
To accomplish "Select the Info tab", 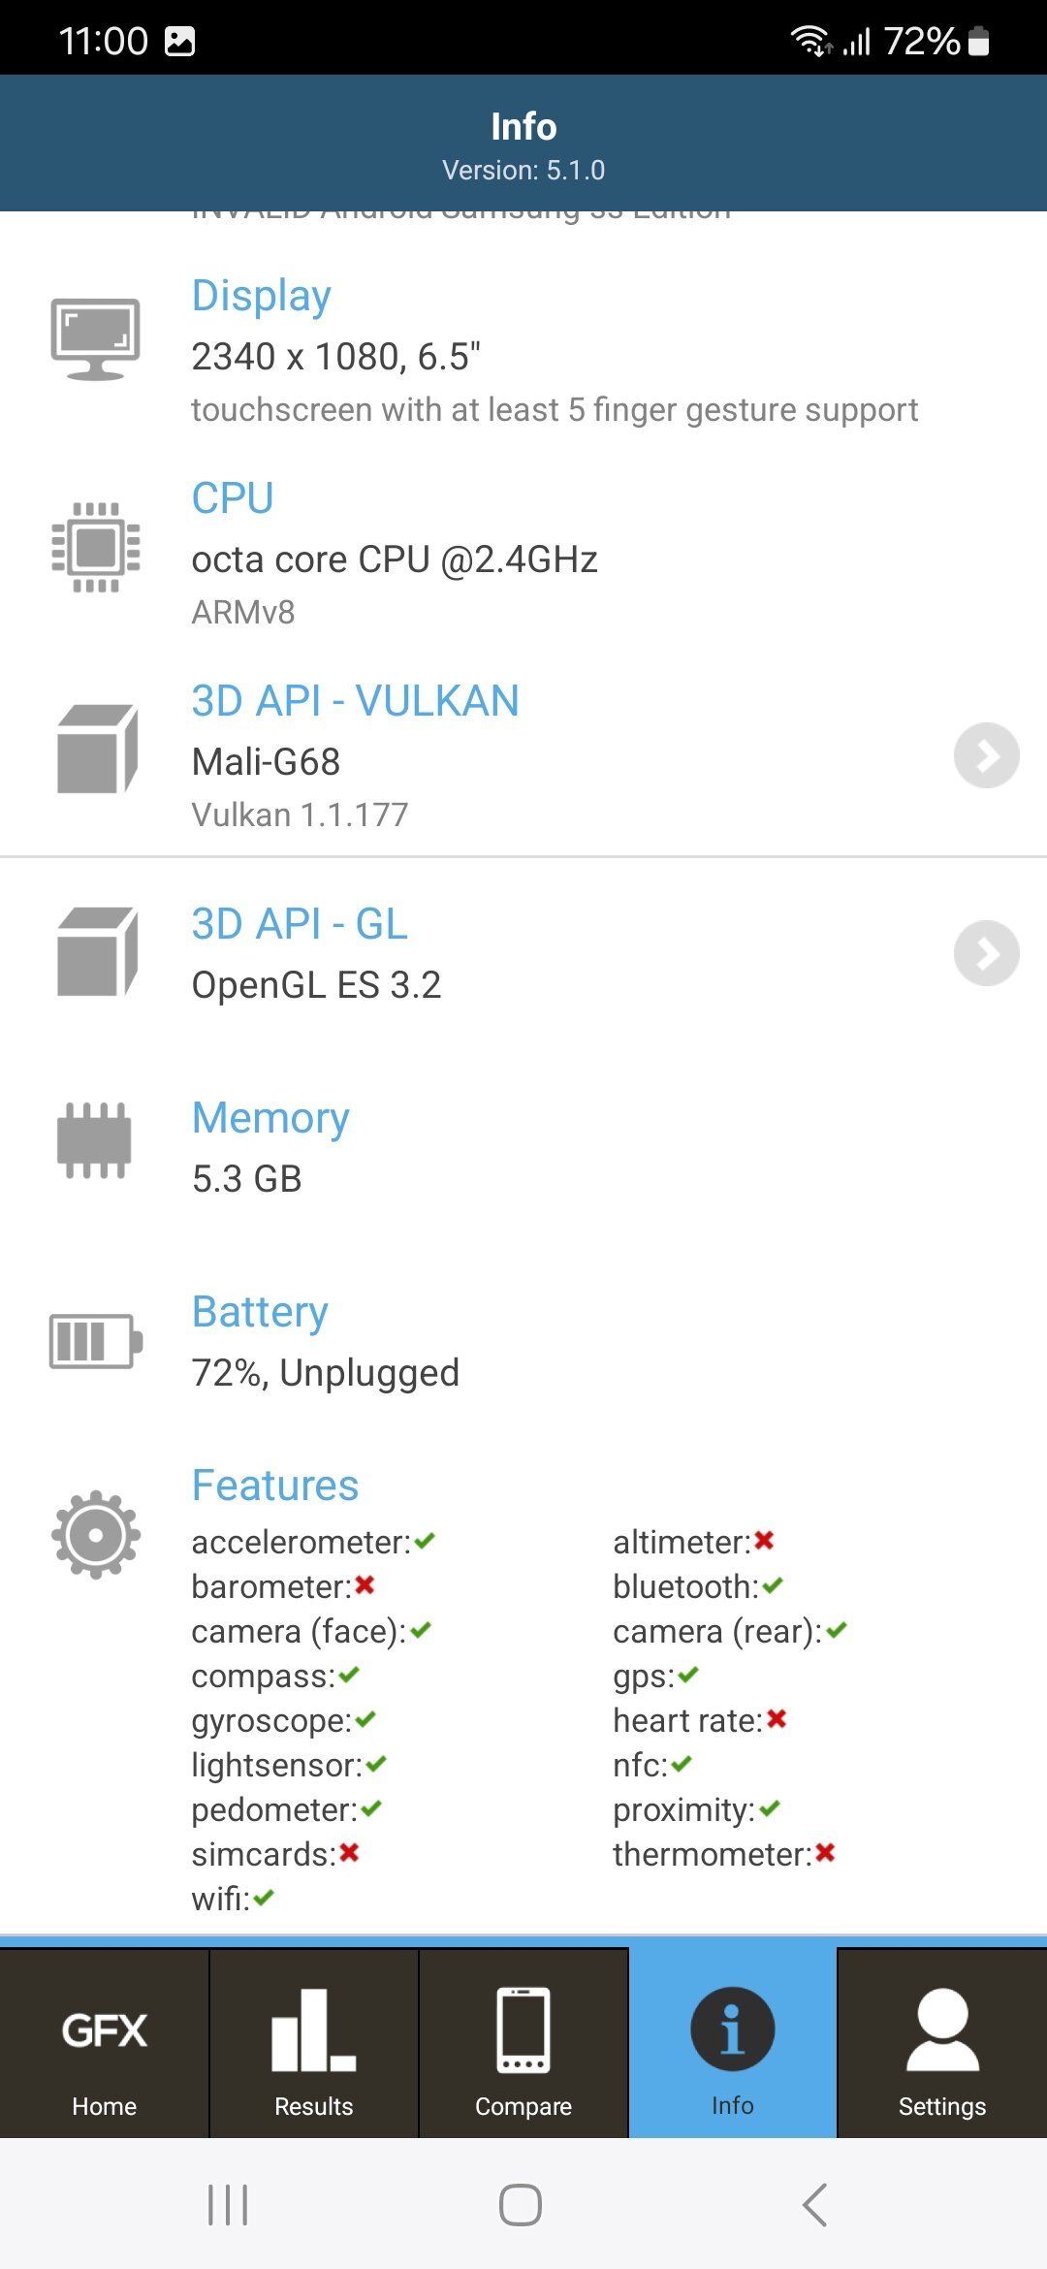I will pyautogui.click(x=733, y=2044).
